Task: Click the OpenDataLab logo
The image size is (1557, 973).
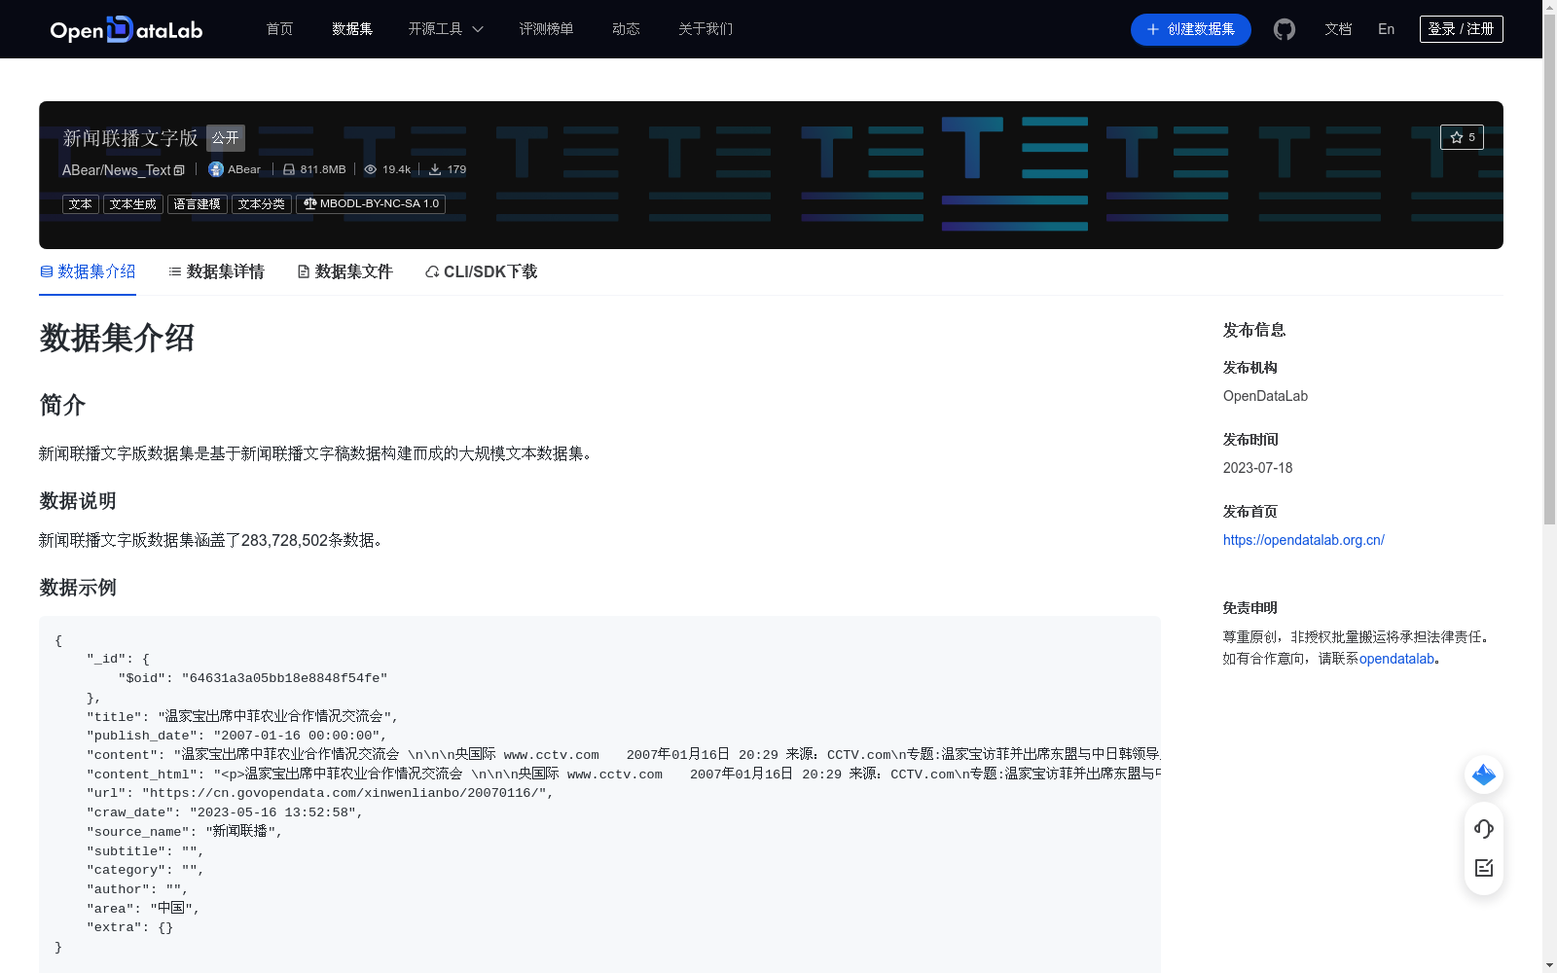Action: pos(127,29)
